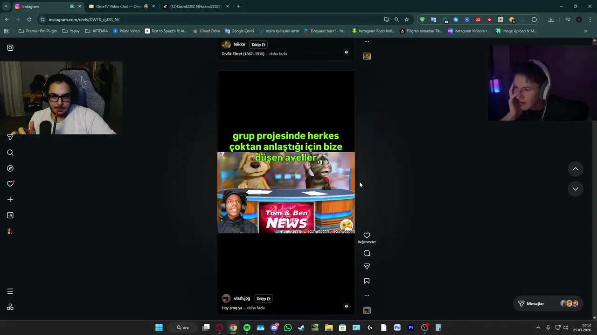This screenshot has width=597, height=335.
Task: Open the leiicce profile link
Action: point(239,44)
